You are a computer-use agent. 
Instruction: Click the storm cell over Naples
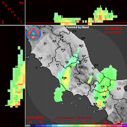(x=100, y=104)
